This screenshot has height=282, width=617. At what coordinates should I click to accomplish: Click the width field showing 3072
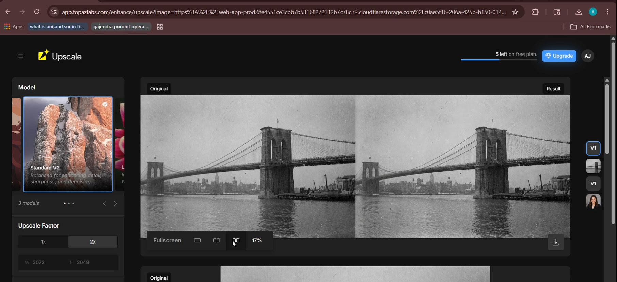click(x=43, y=262)
